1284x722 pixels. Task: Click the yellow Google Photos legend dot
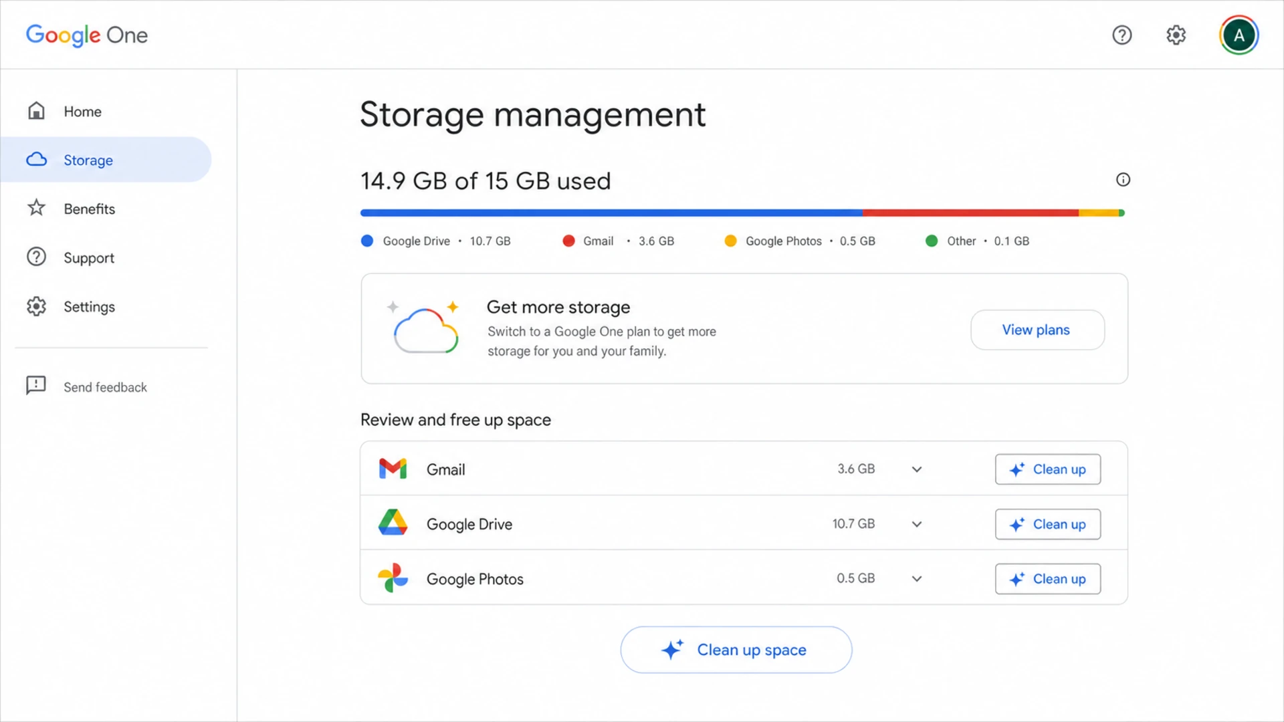coord(730,241)
